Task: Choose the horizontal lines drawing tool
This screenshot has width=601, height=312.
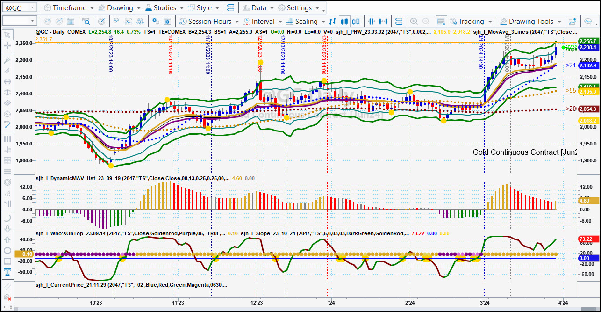Action: (x=7, y=171)
